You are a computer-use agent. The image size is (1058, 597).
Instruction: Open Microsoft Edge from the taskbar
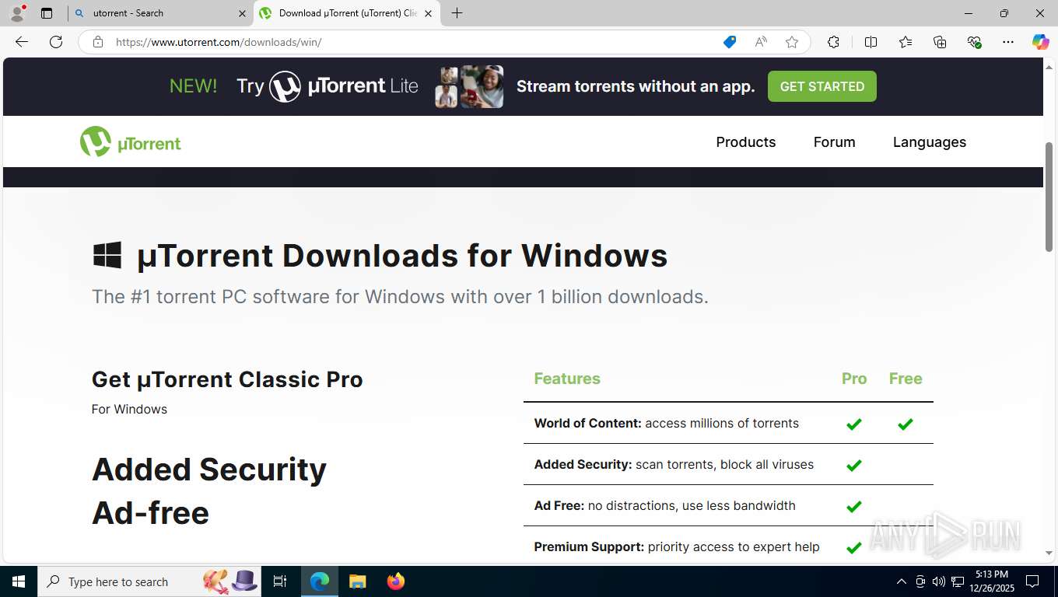(x=320, y=581)
